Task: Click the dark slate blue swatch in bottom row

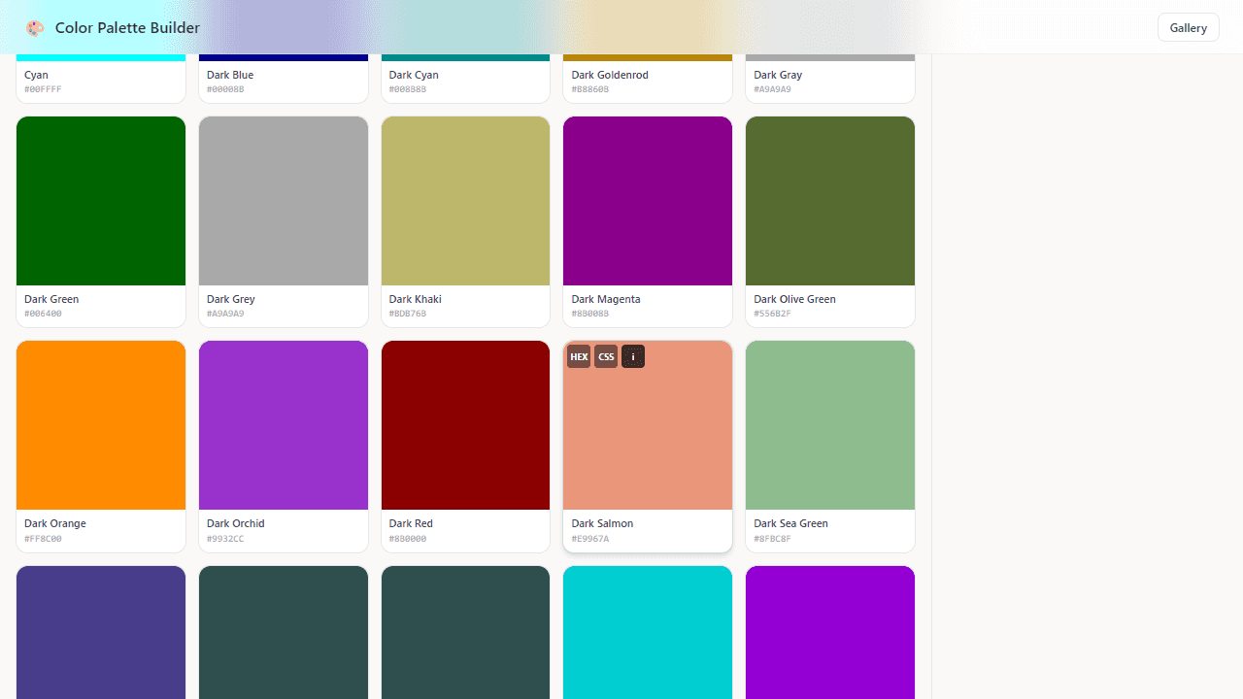Action: (x=101, y=632)
